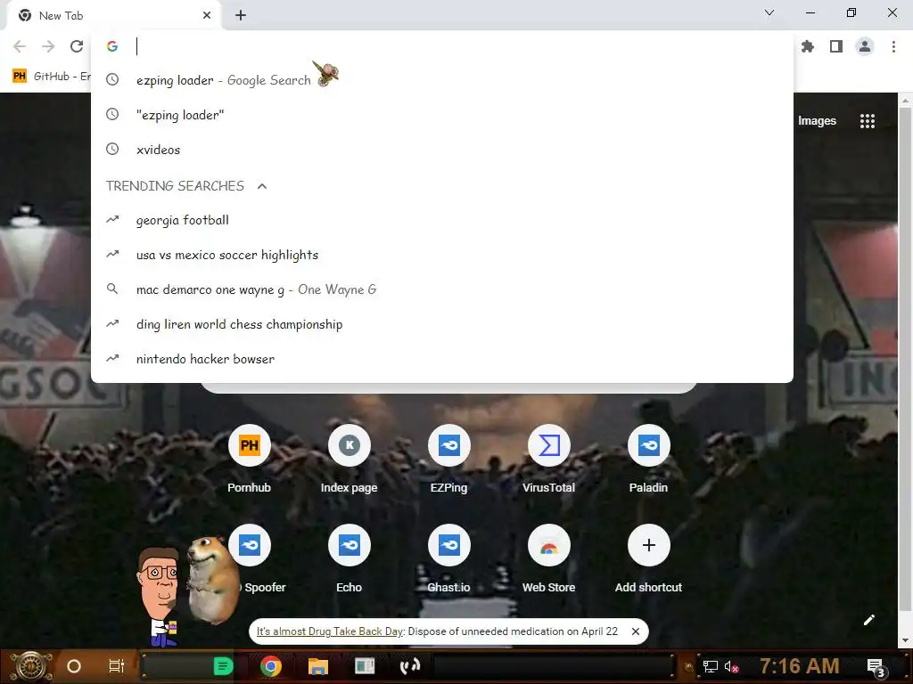Open the Paladin shortcut
This screenshot has height=684, width=913.
649,459
